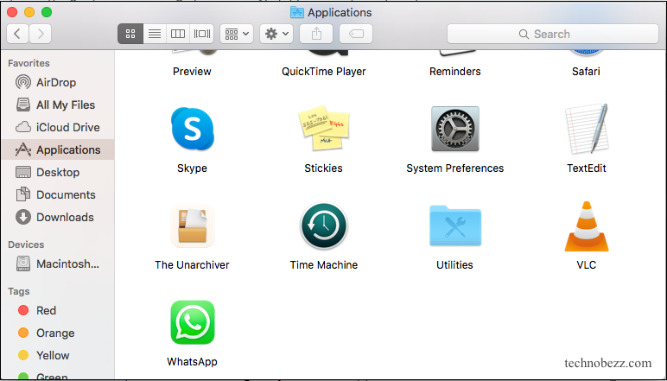Switch to Cover Flow view
Screen dimensions: 667x381
(201, 34)
